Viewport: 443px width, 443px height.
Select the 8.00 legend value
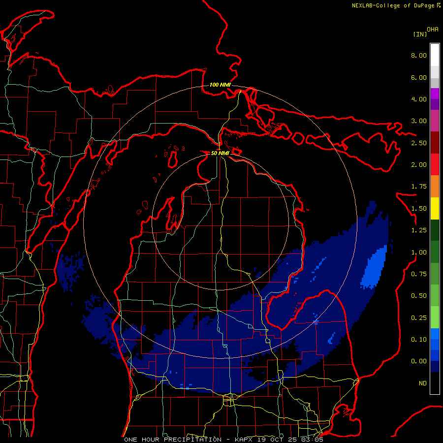pos(419,55)
